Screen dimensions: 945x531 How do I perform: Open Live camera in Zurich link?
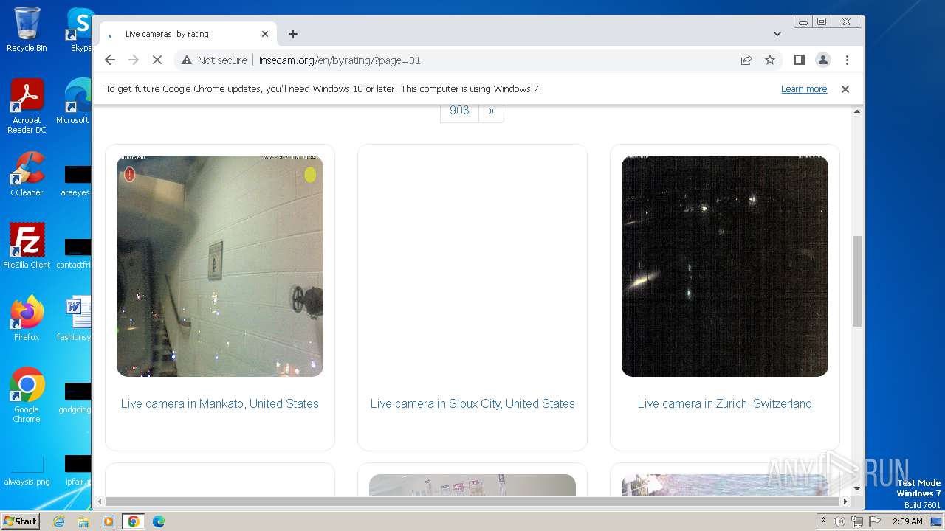[x=725, y=403]
